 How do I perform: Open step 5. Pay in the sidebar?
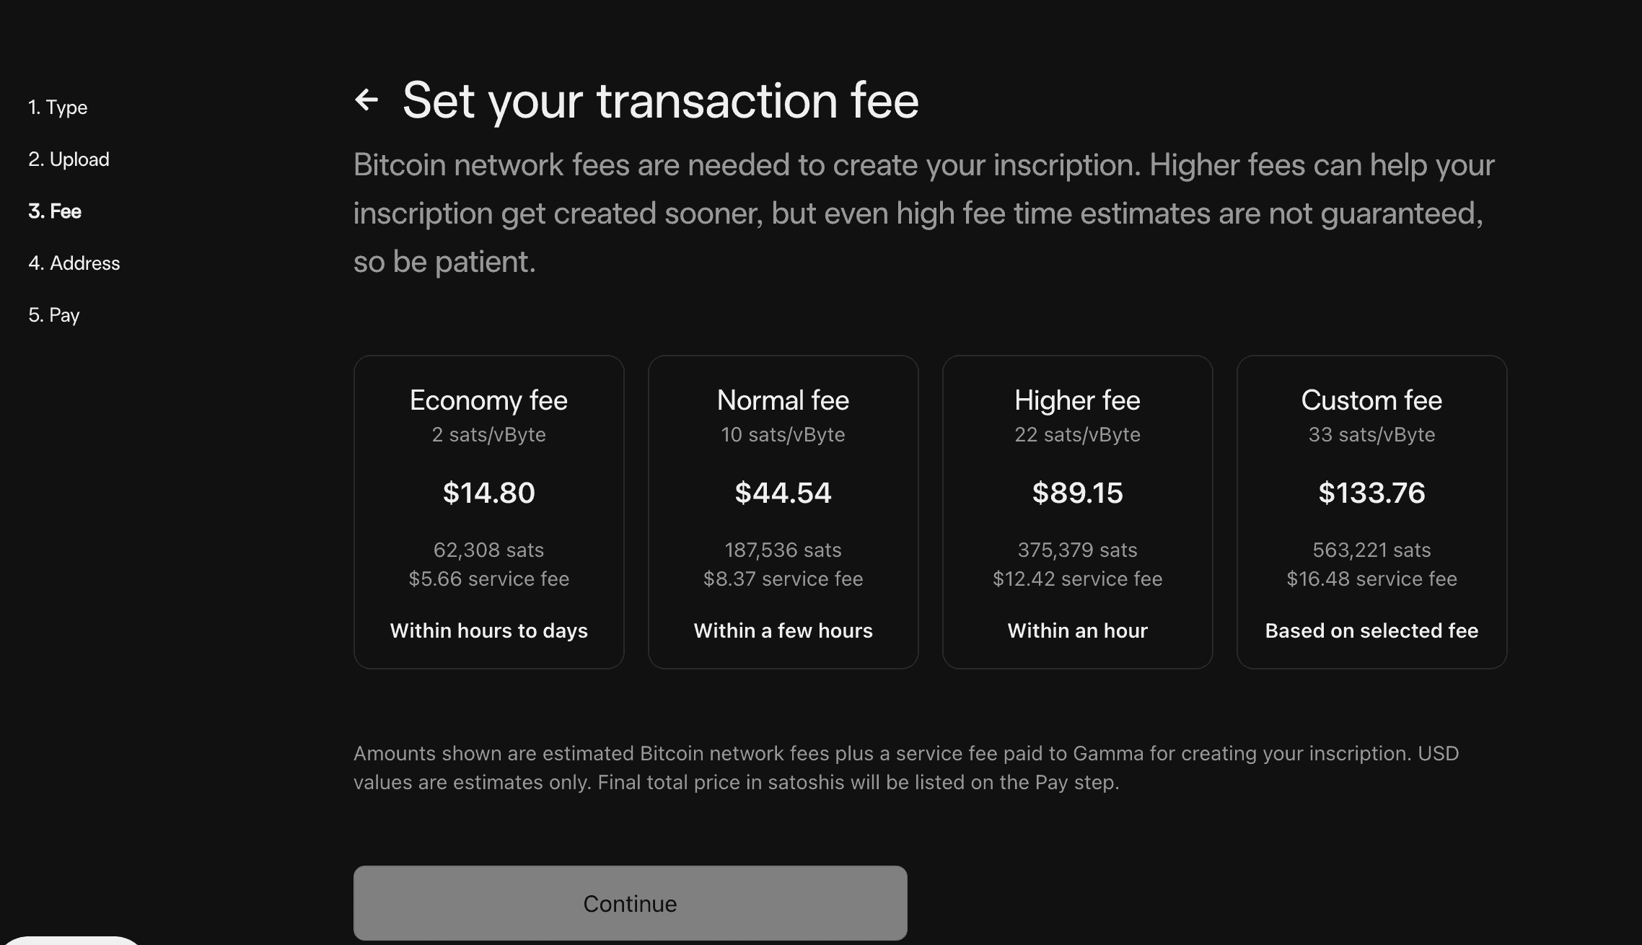54,315
